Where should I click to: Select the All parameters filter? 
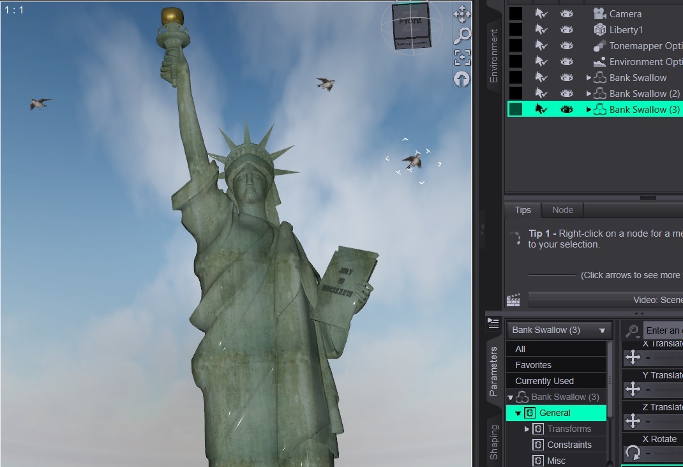(556, 349)
